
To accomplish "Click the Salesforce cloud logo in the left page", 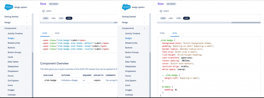I will [9, 7].
